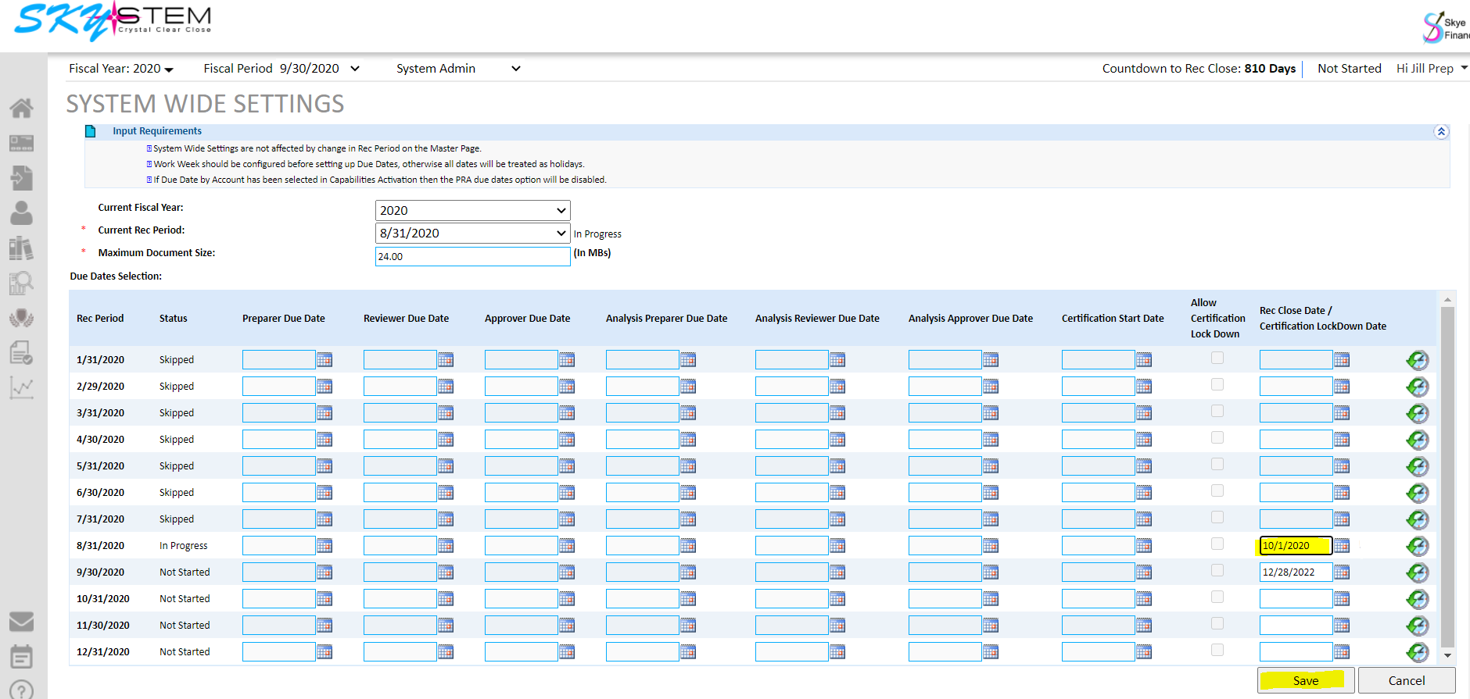Screen dimensions: 1470x699
Task: Open the Fiscal Year 2020 menu
Action: (121, 69)
